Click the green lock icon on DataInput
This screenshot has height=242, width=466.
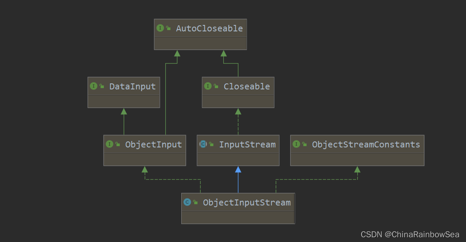102,87
